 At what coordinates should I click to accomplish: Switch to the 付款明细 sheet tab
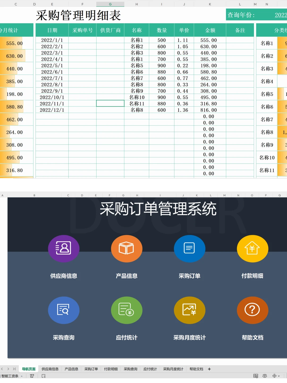[x=111, y=369]
